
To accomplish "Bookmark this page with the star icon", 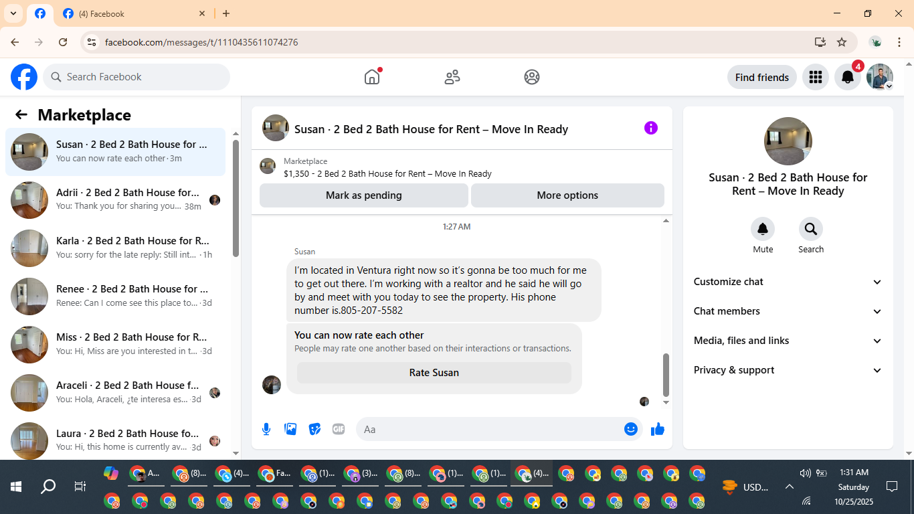I will (x=842, y=42).
